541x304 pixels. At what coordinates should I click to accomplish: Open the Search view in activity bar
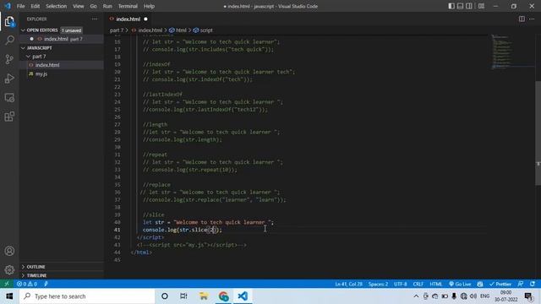(x=9, y=40)
